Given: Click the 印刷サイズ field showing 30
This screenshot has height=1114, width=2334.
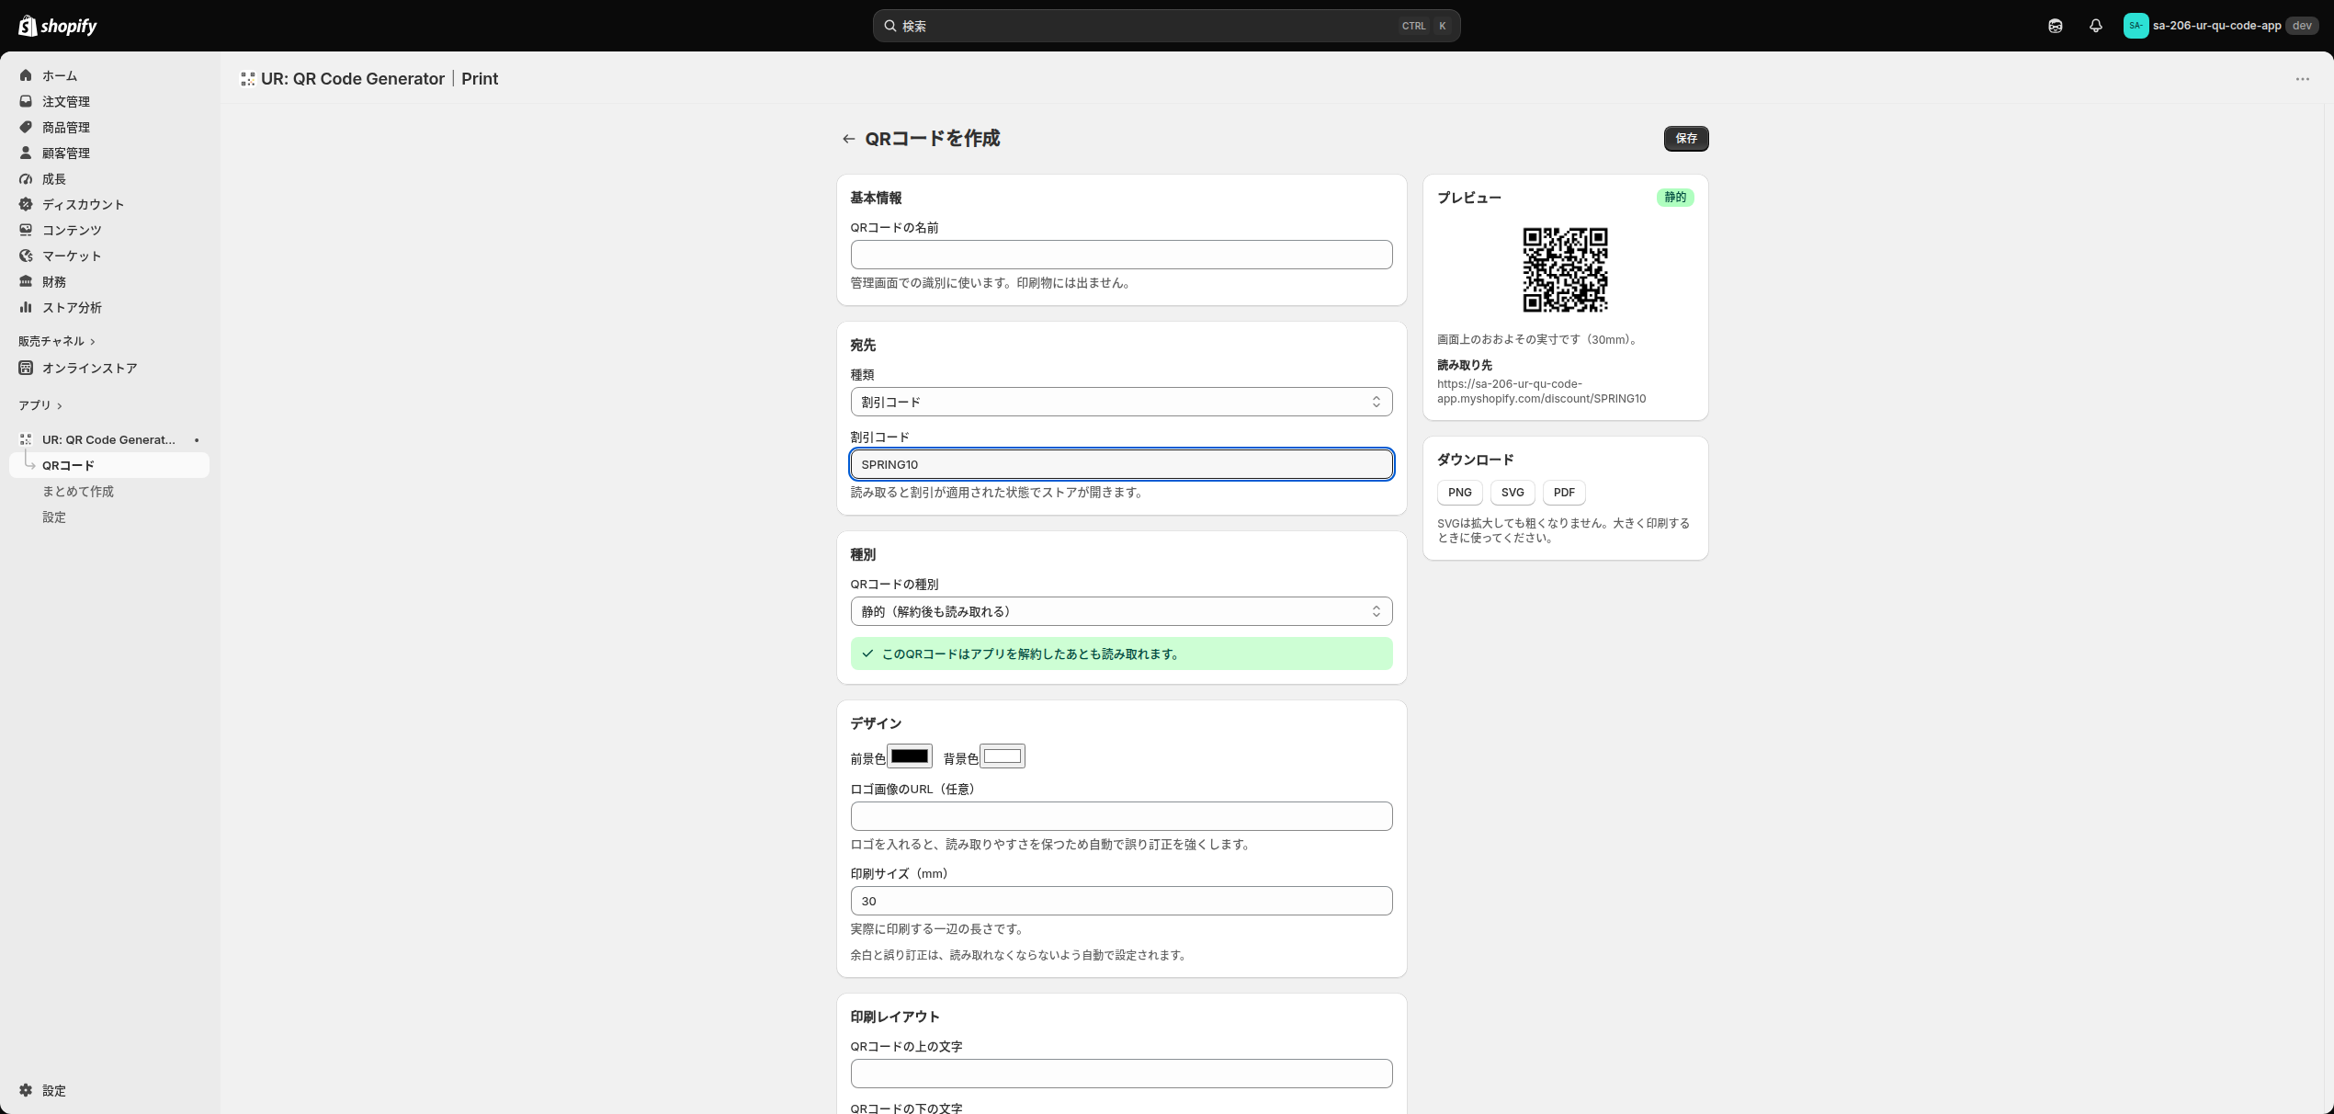Looking at the screenshot, I should [x=1121, y=901].
